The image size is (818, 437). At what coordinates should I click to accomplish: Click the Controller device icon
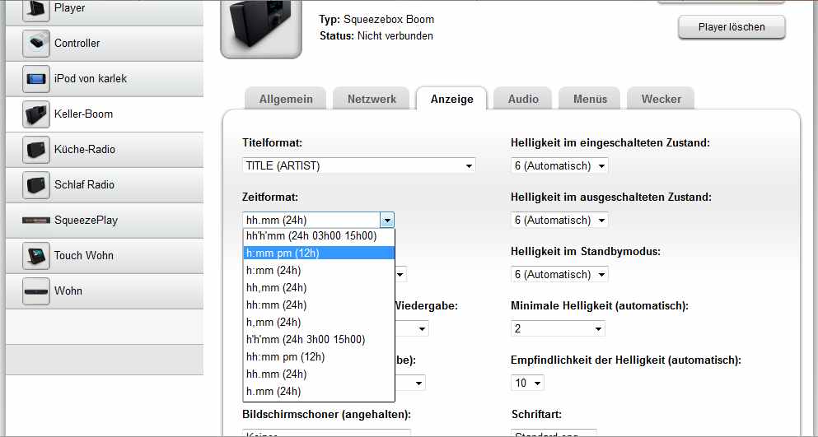[x=36, y=43]
